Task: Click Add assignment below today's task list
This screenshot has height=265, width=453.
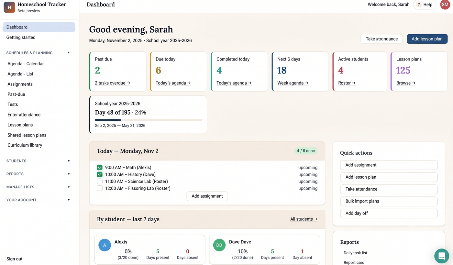Action: pos(207,196)
